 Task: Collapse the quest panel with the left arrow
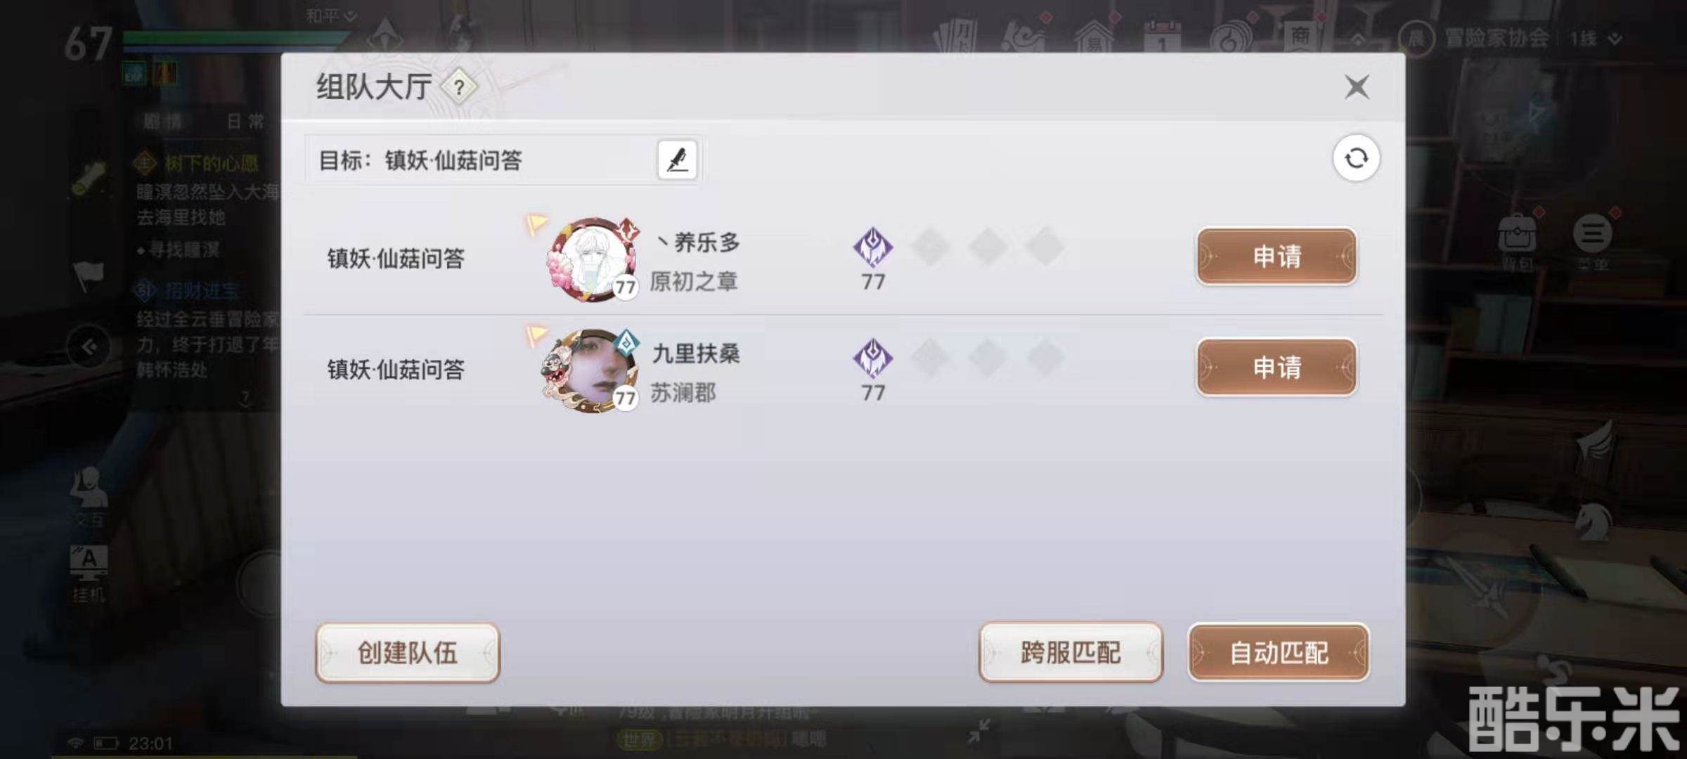click(89, 347)
